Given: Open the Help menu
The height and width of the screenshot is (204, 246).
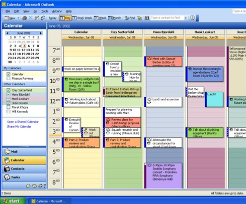Looking at the screenshot, I should pyautogui.click(x=68, y=12).
